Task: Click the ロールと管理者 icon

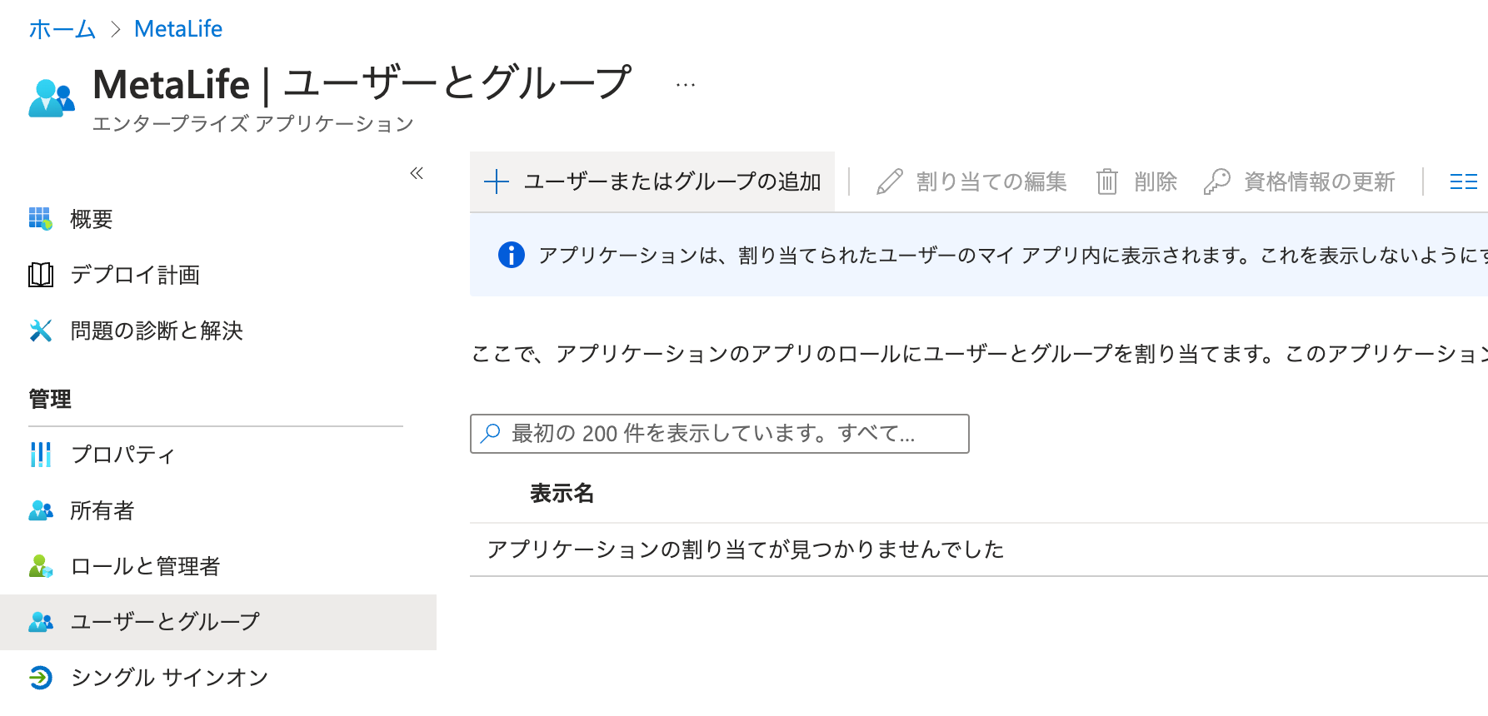Action: (41, 566)
